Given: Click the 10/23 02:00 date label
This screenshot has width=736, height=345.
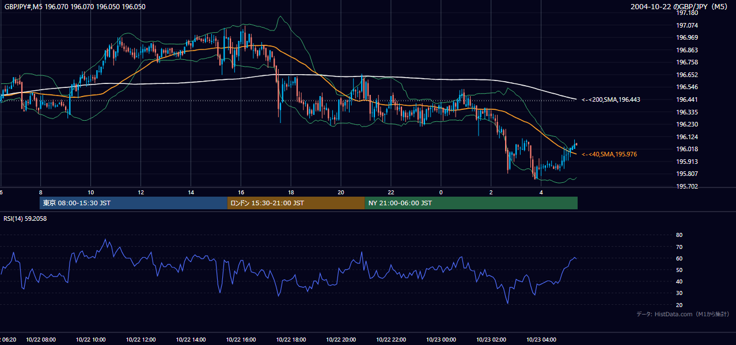Looking at the screenshot, I should point(491,339).
